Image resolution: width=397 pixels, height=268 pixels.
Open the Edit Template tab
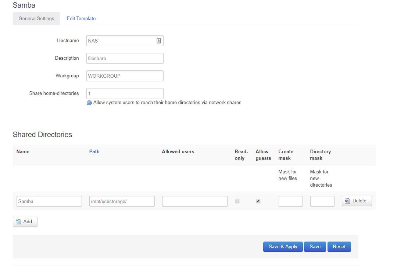click(x=81, y=18)
